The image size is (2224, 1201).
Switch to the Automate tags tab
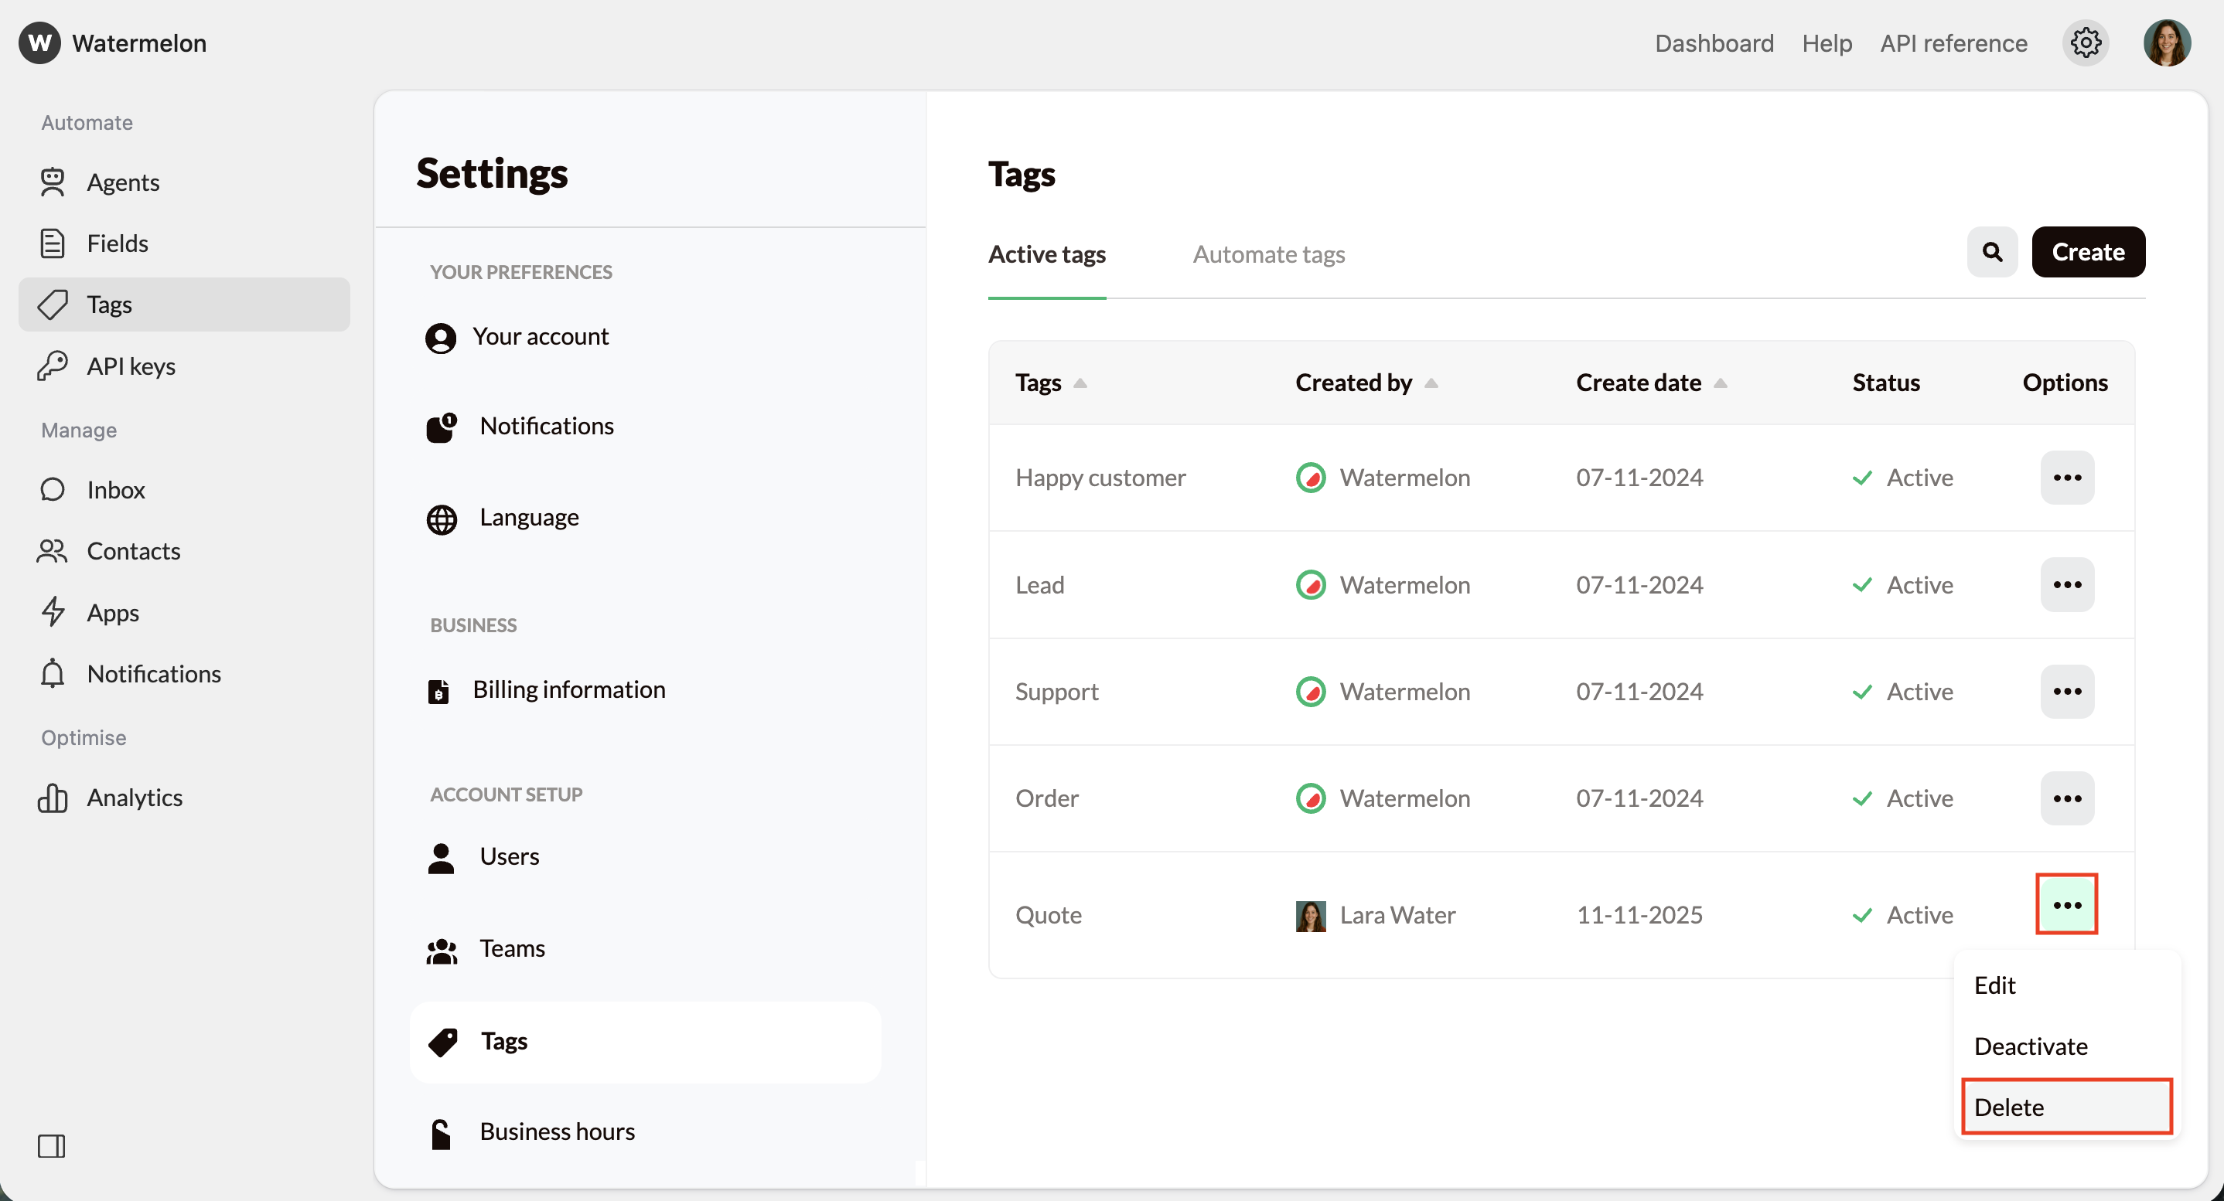point(1268,254)
